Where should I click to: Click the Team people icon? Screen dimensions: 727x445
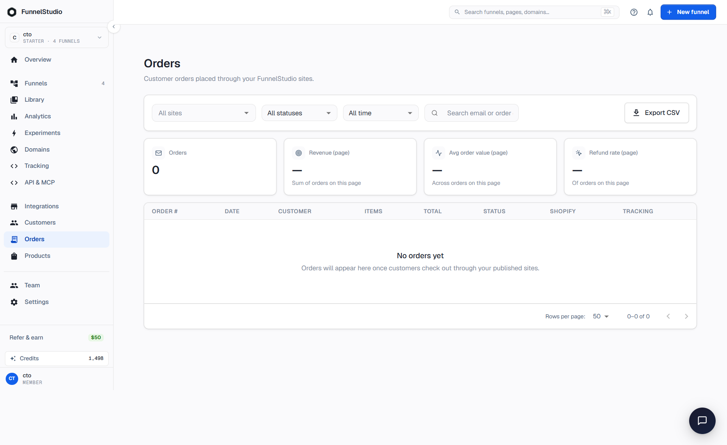coord(14,285)
